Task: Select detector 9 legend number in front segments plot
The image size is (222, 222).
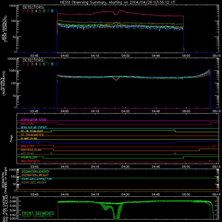Action: click(56, 11)
